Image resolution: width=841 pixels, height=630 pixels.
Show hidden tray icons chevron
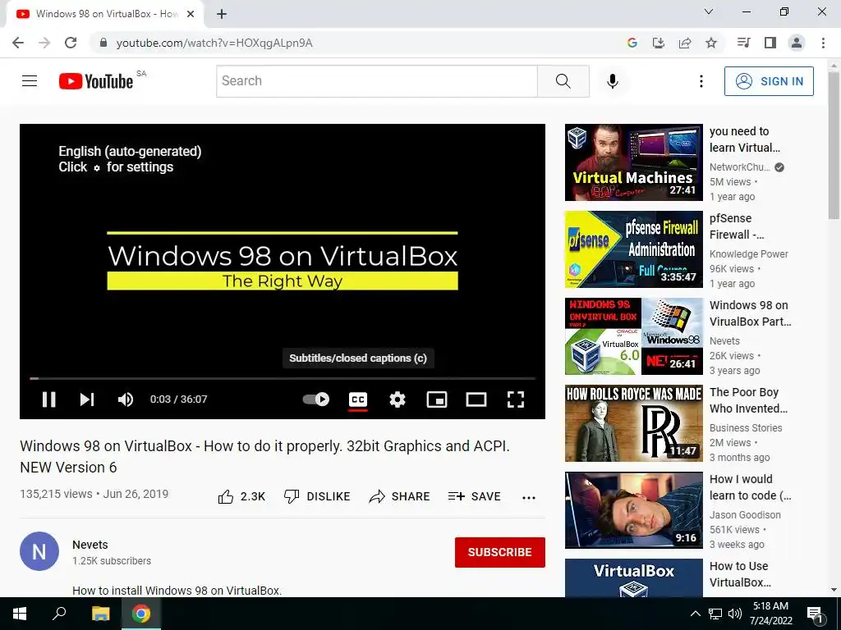(695, 614)
